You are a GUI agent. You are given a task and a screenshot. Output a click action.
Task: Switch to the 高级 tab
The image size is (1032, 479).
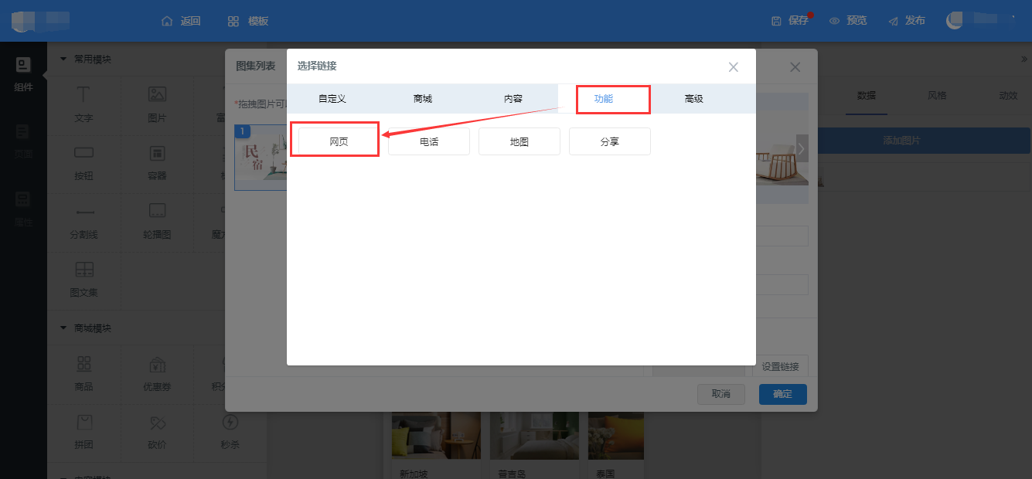click(693, 99)
